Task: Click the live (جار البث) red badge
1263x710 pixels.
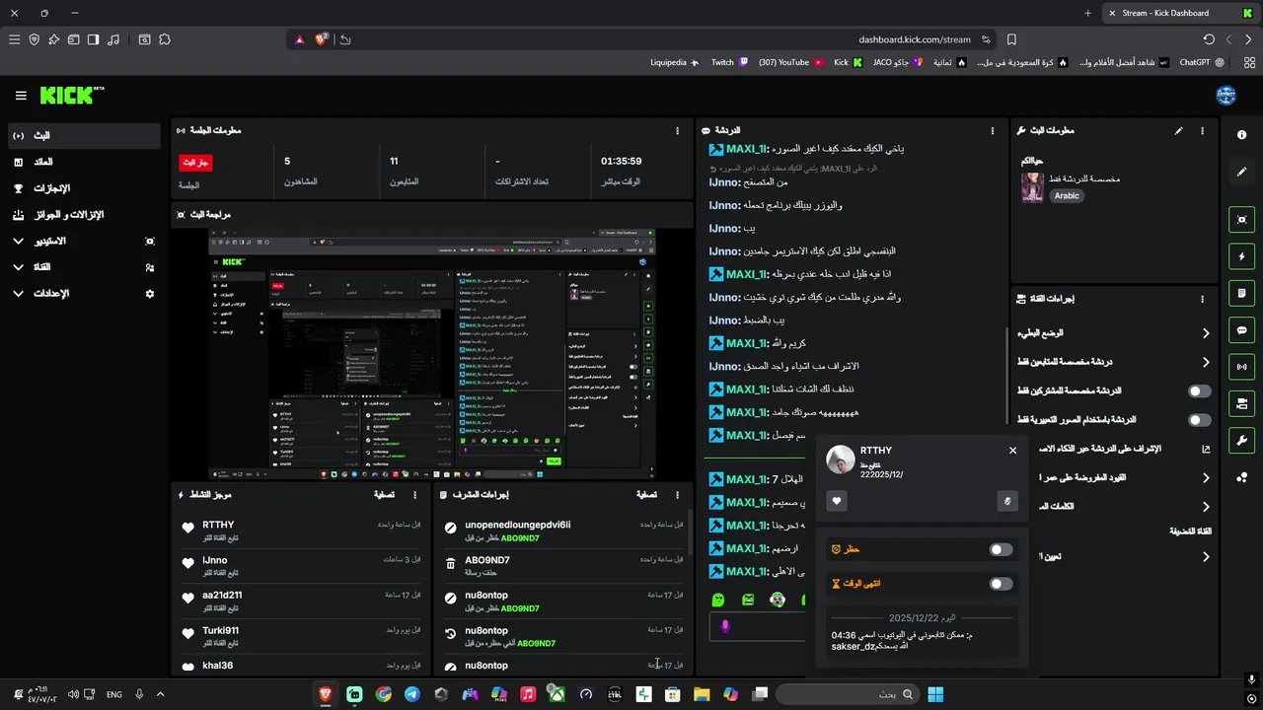Action: click(195, 162)
